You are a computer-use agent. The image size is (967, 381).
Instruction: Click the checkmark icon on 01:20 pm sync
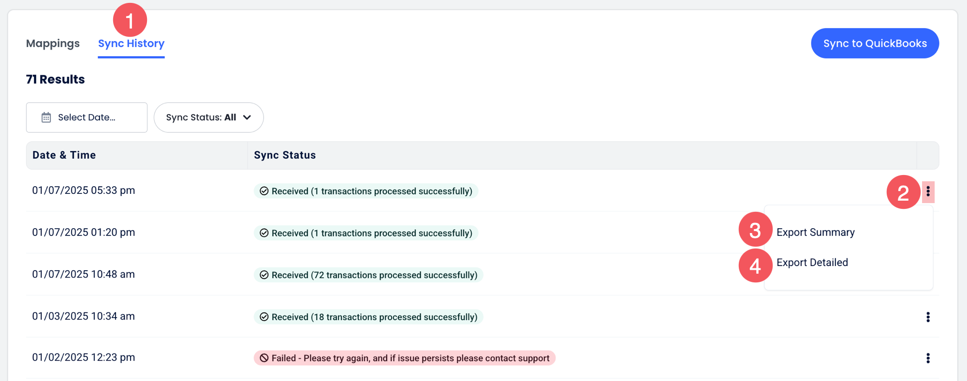(264, 233)
